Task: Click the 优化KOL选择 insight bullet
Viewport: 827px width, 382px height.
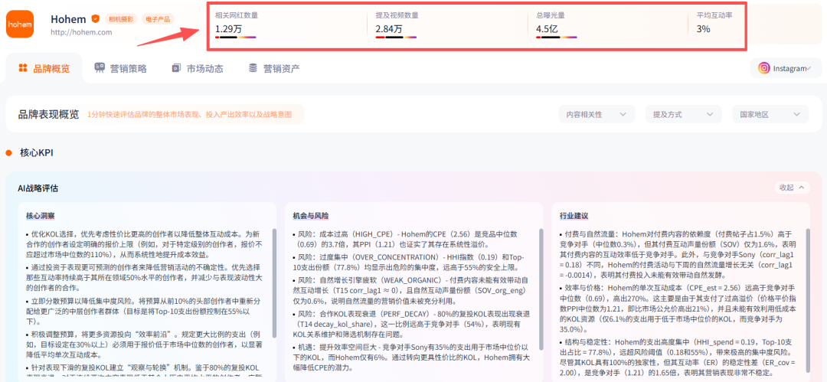Action: [x=145, y=243]
